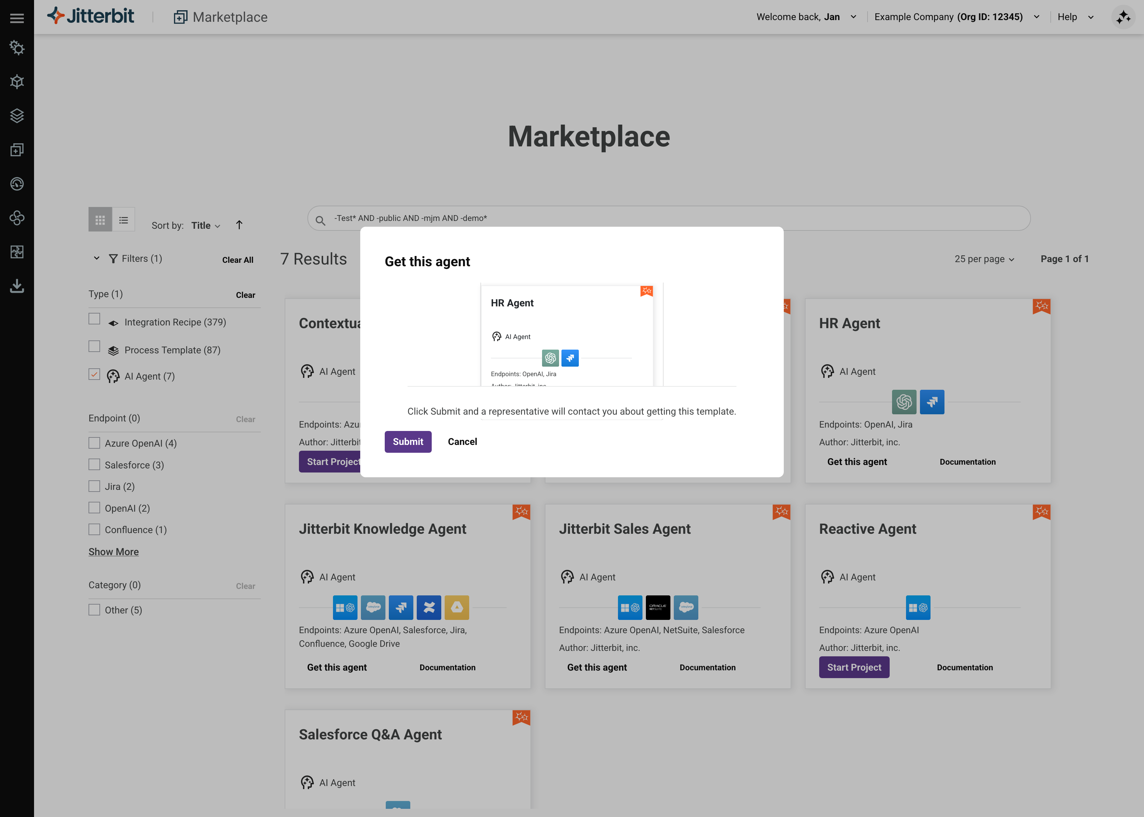Switch to list view layout
The image size is (1144, 817).
(123, 220)
